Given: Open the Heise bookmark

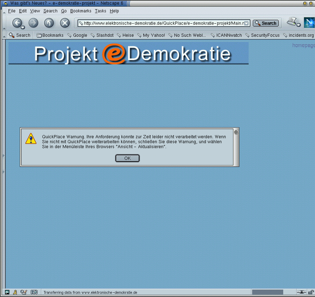Looking at the screenshot, I should (x=125, y=35).
